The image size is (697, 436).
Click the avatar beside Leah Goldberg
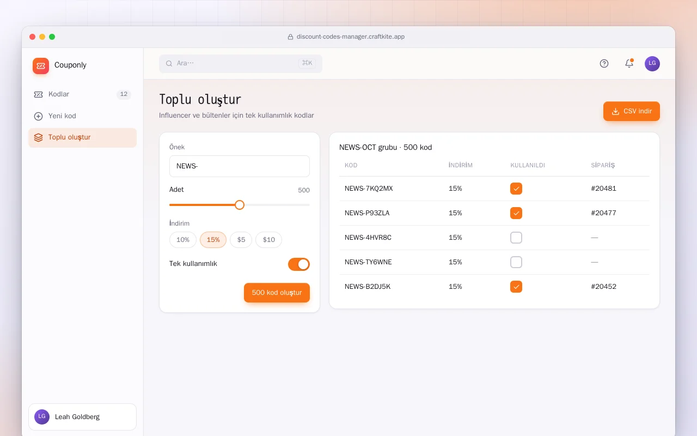pyautogui.click(x=42, y=417)
